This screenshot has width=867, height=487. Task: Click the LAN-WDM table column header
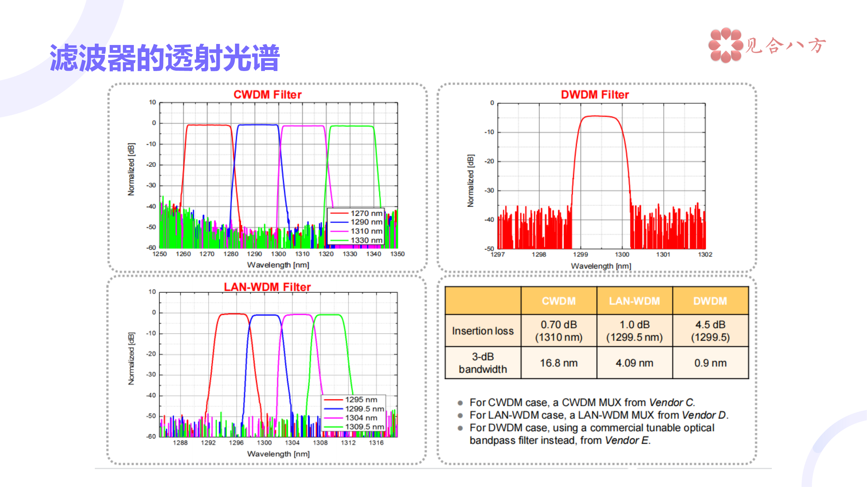[635, 301]
